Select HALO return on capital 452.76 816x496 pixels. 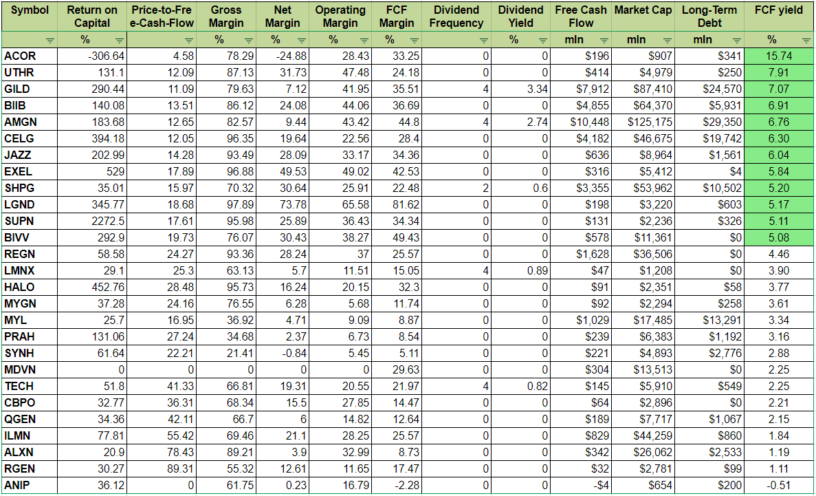tap(91, 288)
